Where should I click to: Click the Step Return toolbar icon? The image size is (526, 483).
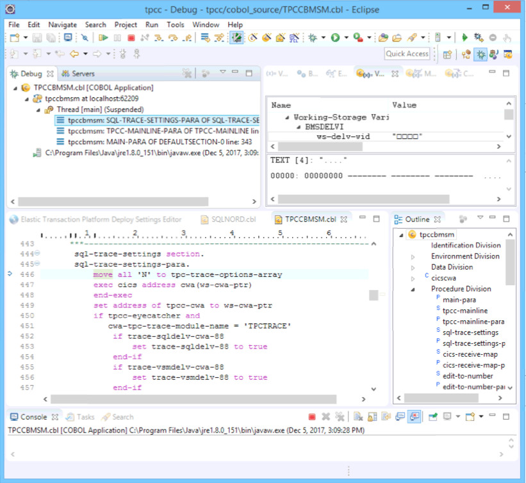[x=187, y=38]
